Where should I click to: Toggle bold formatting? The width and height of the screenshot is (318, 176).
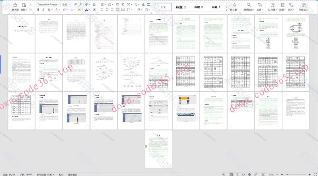(38, 10)
